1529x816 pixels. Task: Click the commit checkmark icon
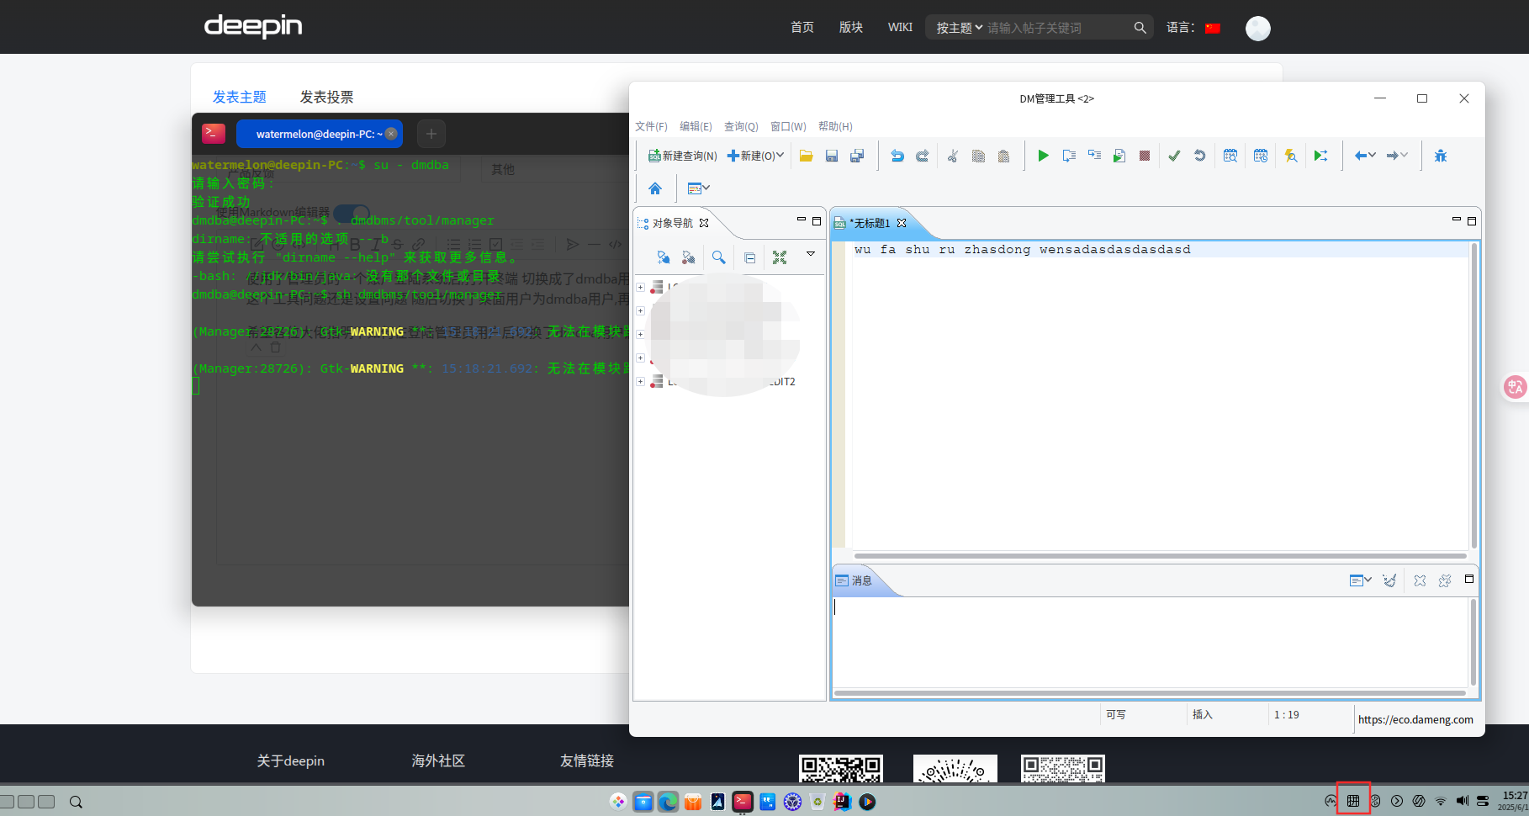point(1174,156)
